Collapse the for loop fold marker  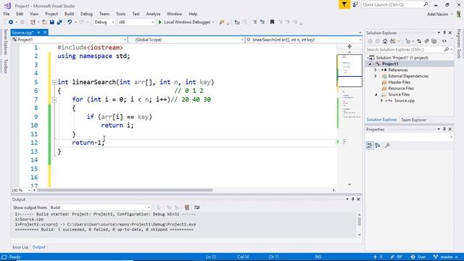pyautogui.click(x=54, y=100)
